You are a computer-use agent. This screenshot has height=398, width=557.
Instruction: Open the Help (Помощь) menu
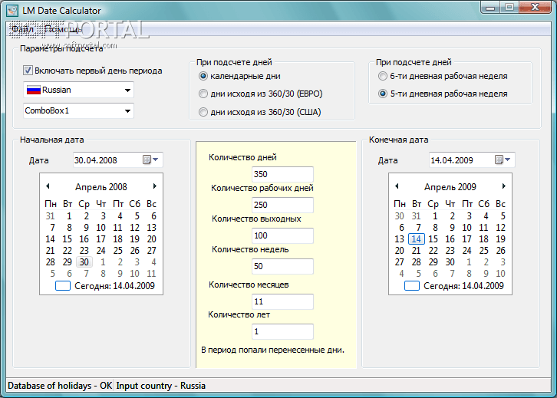pos(63,29)
